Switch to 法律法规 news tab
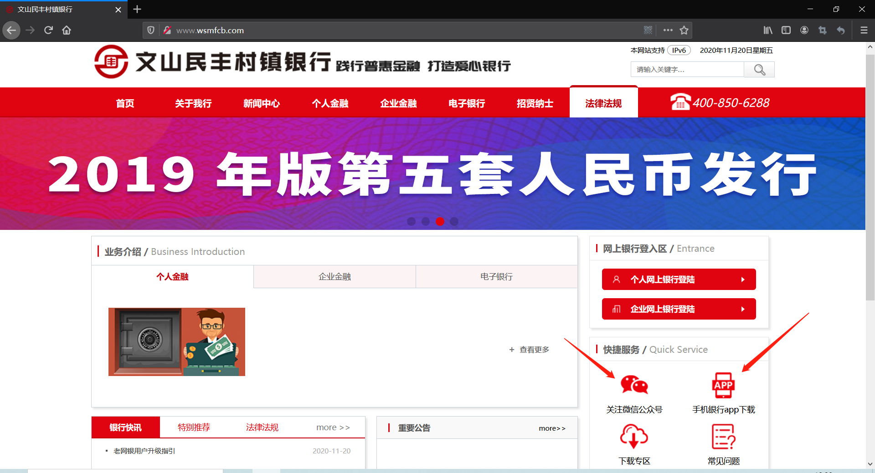The height and width of the screenshot is (473, 875). click(262, 427)
